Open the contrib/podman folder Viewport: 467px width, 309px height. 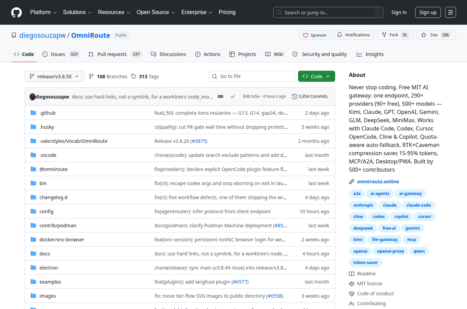[x=58, y=226]
